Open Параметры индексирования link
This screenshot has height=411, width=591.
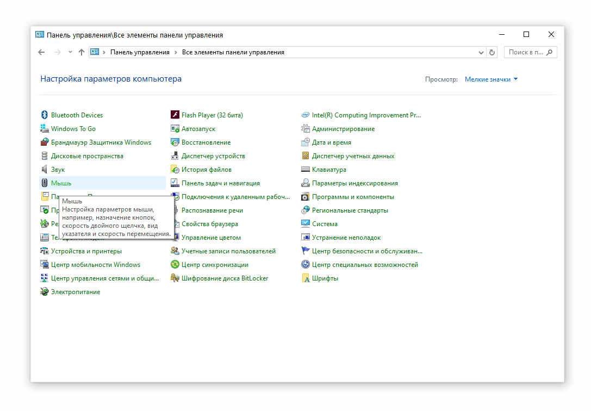pyautogui.click(x=354, y=183)
